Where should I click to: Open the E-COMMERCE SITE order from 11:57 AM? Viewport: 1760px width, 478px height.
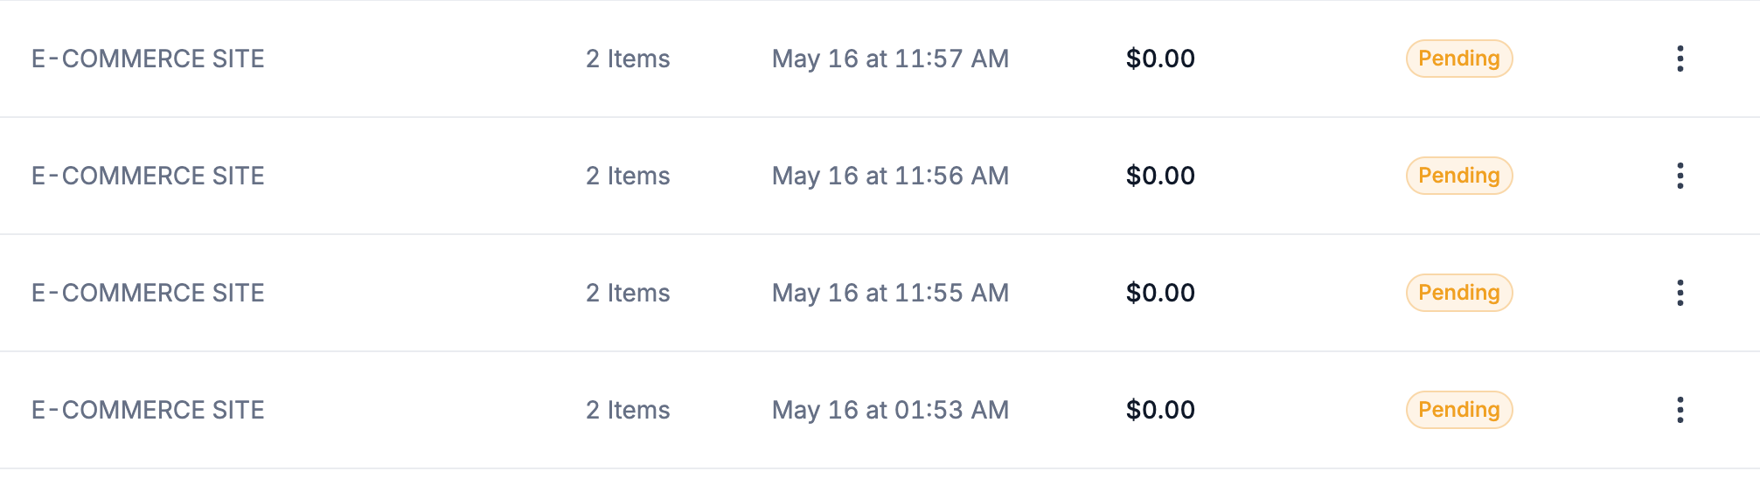click(148, 59)
